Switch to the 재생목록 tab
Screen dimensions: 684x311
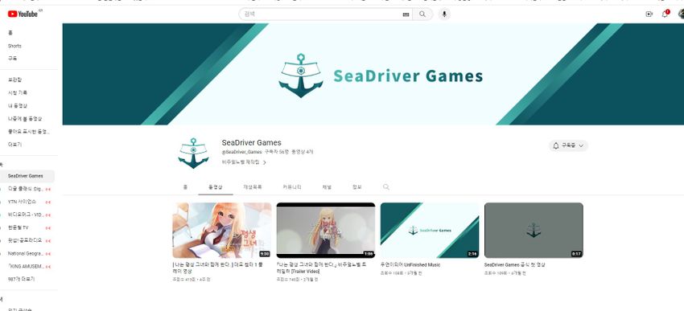click(x=253, y=187)
